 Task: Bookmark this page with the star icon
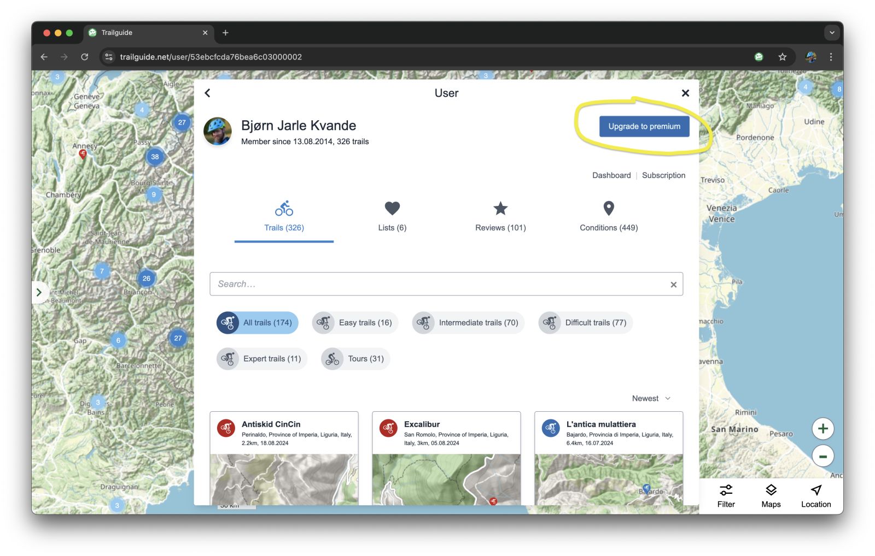tap(783, 57)
